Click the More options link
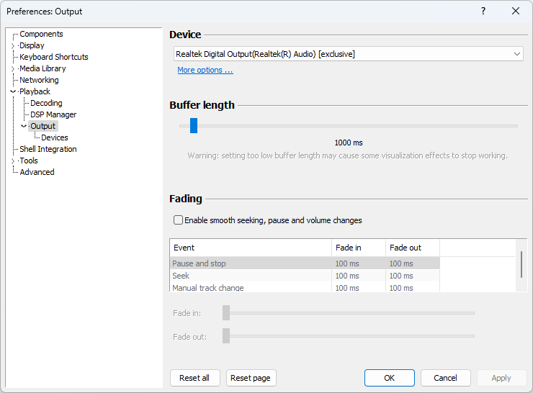The height and width of the screenshot is (393, 533). point(205,70)
